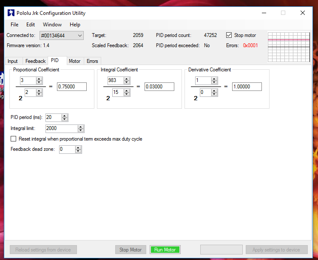Click the green Run Motor button
This screenshot has height=260, width=318.
pyautogui.click(x=165, y=250)
